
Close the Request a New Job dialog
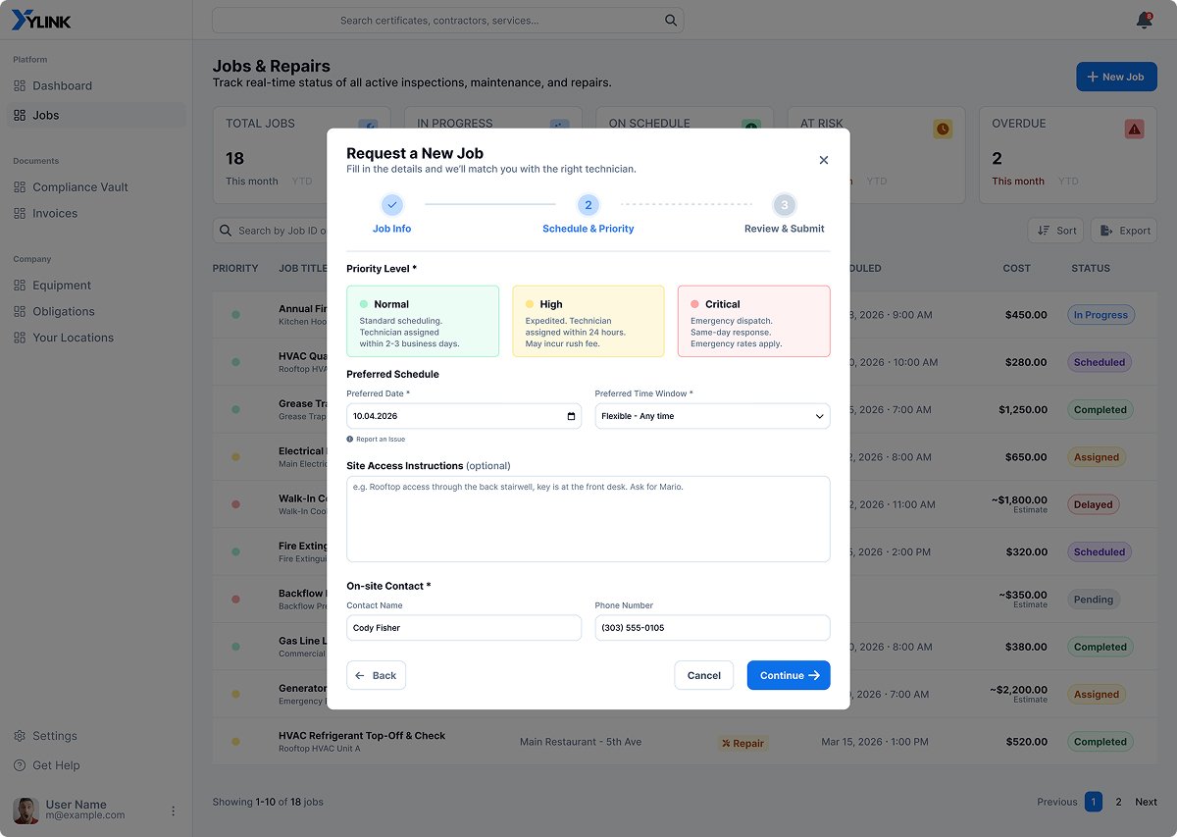(x=824, y=160)
